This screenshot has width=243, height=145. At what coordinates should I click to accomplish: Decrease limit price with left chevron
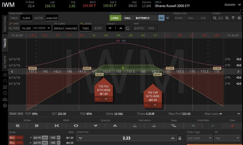coord(80,138)
